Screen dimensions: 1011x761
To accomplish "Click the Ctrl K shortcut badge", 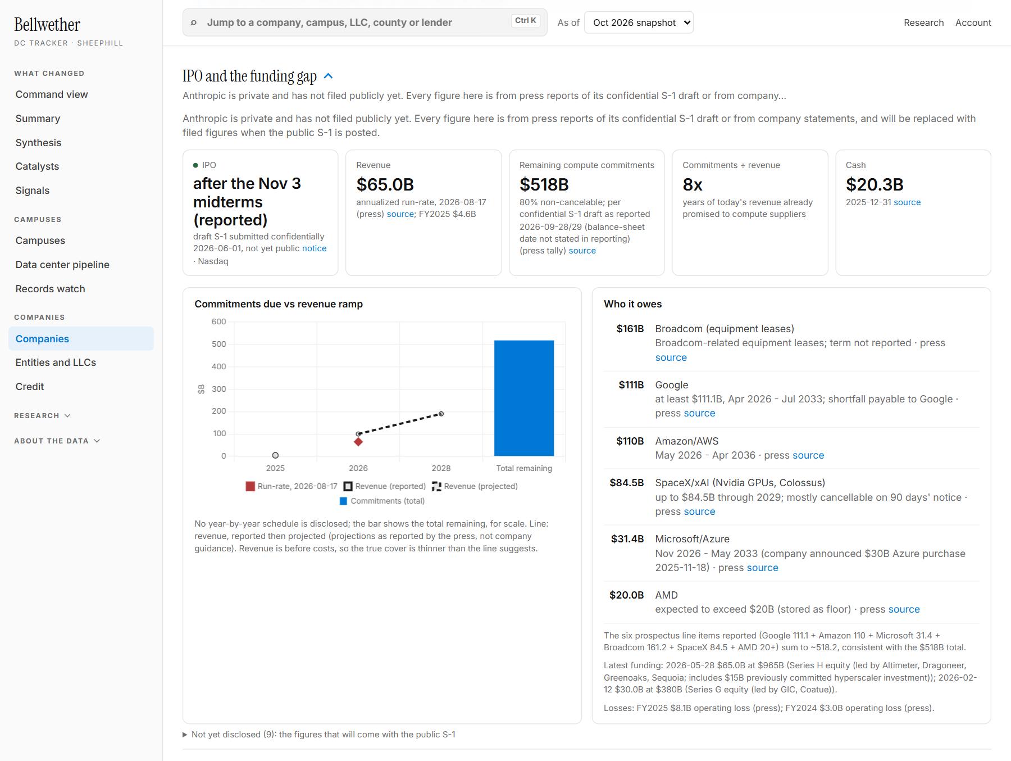I will click(x=526, y=20).
